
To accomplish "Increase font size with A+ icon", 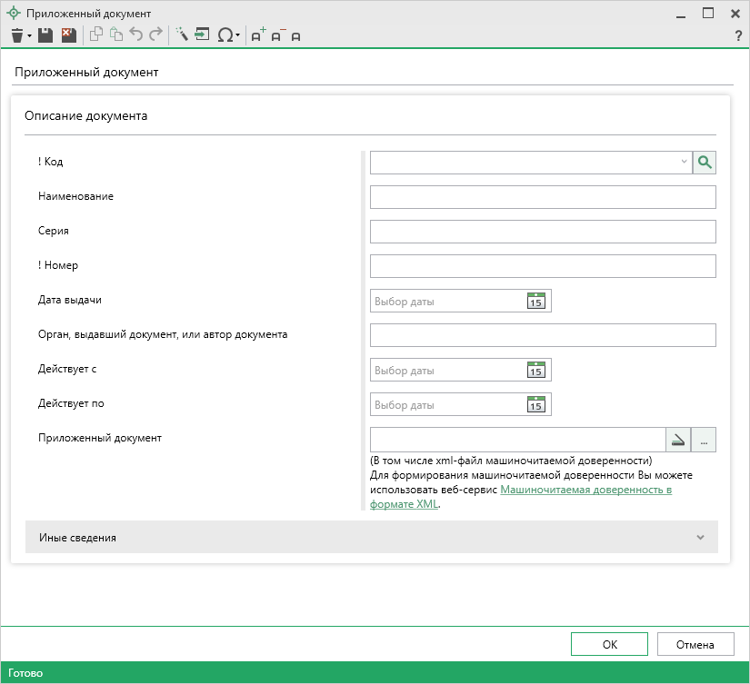I will [258, 35].
